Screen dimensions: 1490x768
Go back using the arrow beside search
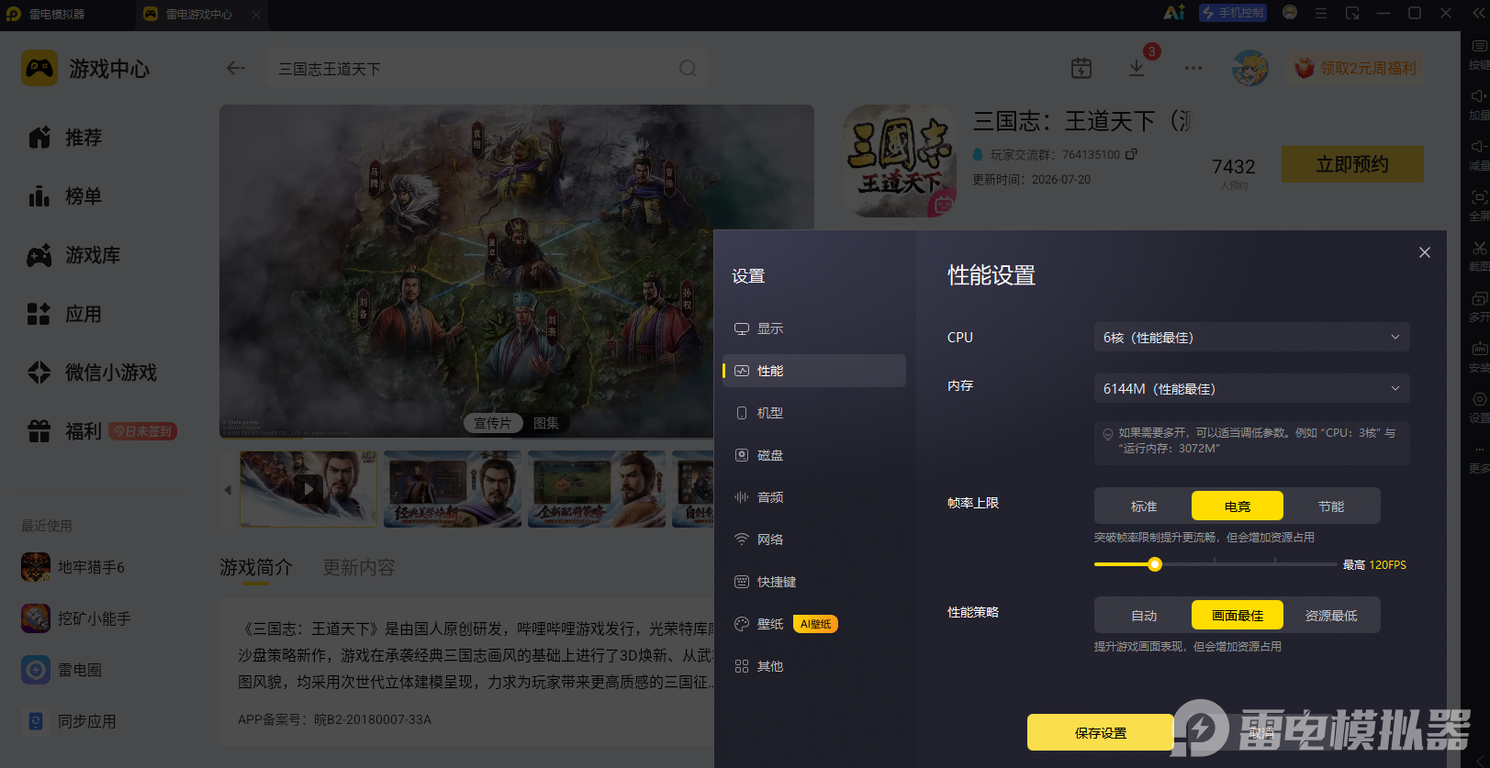(236, 68)
